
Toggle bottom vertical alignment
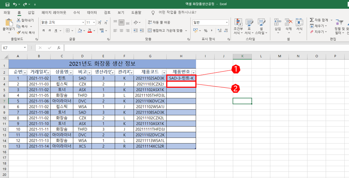click(127, 23)
